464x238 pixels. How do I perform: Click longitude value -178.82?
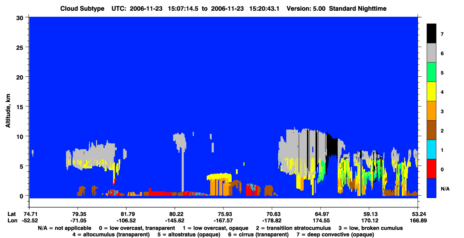click(272, 221)
